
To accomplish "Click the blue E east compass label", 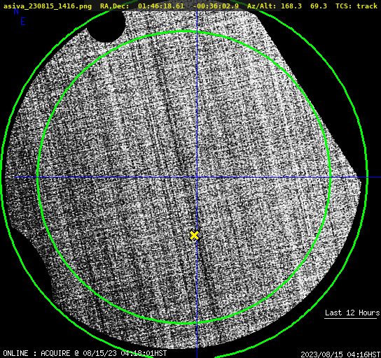I will click(x=23, y=22).
